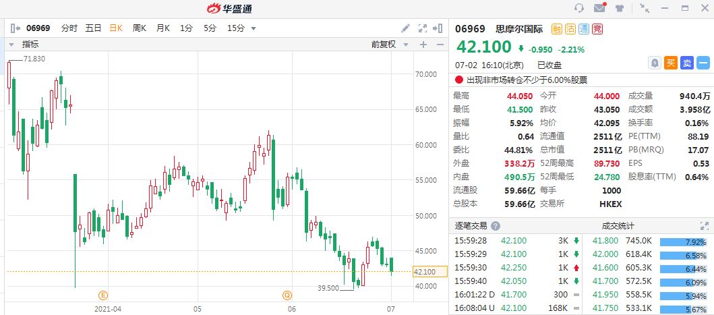Switch to 1分 one-minute tab
714x315 pixels.
pyautogui.click(x=186, y=28)
